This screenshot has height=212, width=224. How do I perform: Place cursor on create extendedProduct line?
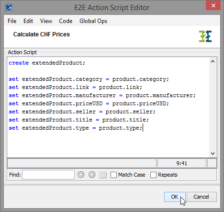(47, 63)
